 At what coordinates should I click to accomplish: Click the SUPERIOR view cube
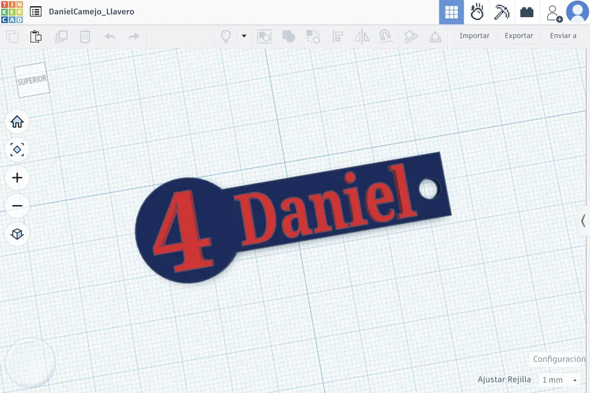pyautogui.click(x=32, y=80)
